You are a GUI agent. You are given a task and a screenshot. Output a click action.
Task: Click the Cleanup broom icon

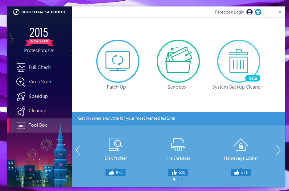pos(21,111)
